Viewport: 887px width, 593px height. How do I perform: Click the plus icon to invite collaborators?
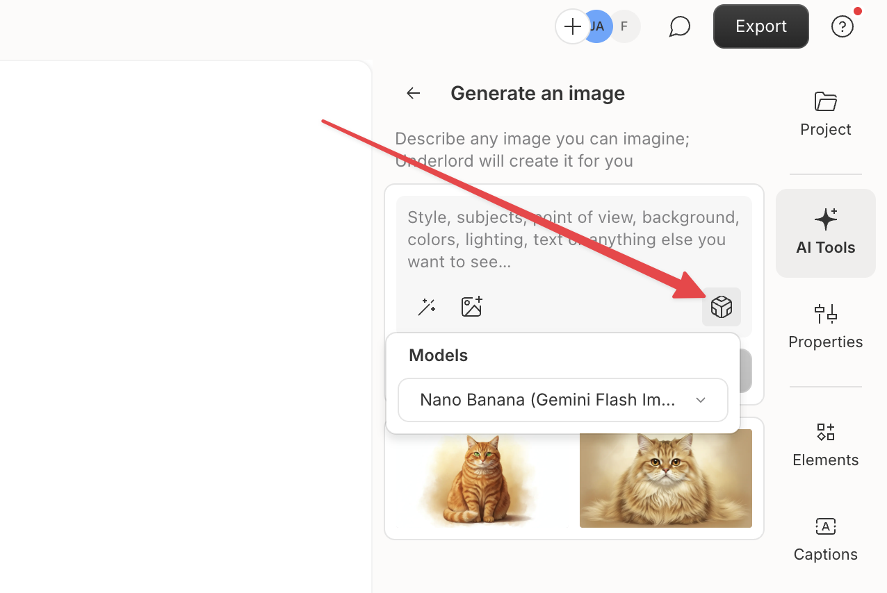(572, 27)
